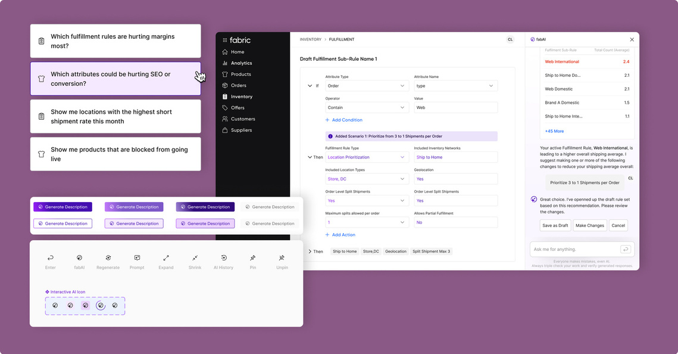Viewport: 678px width, 354px height.
Task: Open Maximum splits allowed per order dropdown
Action: point(367,222)
